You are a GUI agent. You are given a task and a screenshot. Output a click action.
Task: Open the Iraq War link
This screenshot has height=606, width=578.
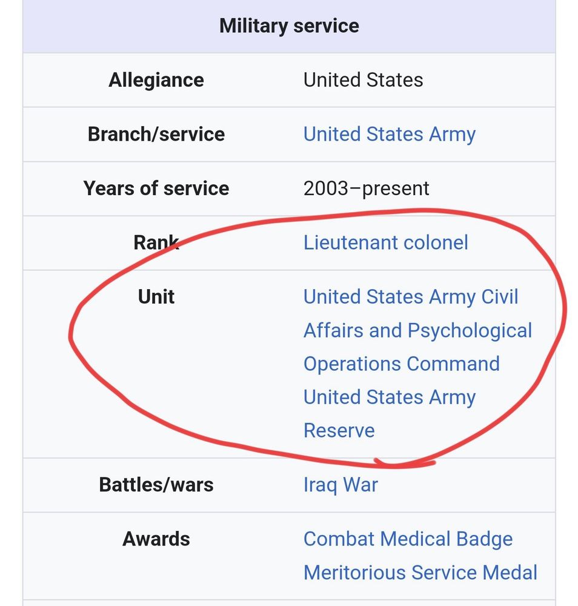[x=340, y=485]
